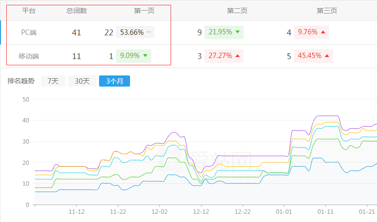Click the PC端 first-page count 22
The image size is (377, 222).
pos(109,32)
